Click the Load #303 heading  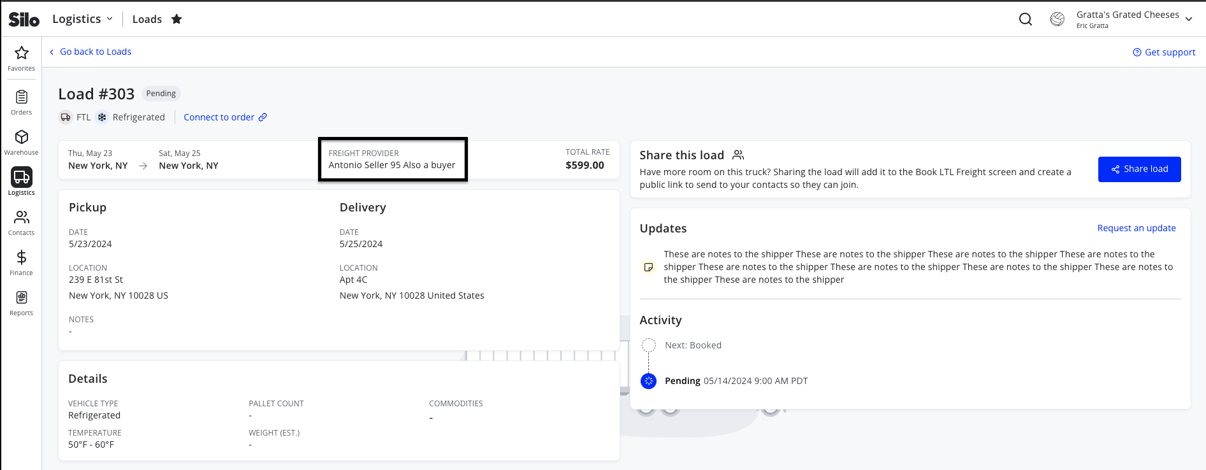pos(96,94)
